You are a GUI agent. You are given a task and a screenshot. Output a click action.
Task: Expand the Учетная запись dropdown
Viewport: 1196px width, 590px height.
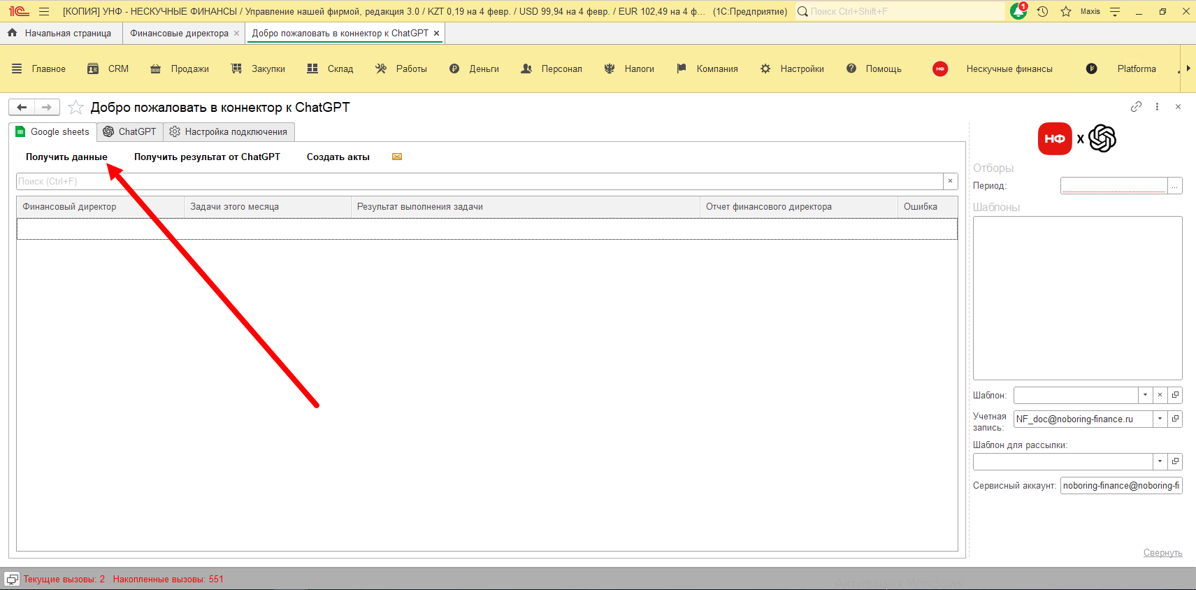(x=1160, y=419)
